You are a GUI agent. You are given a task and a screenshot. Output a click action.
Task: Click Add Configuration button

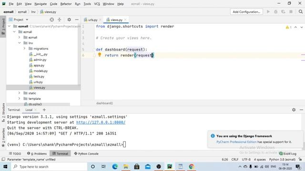[246, 12]
